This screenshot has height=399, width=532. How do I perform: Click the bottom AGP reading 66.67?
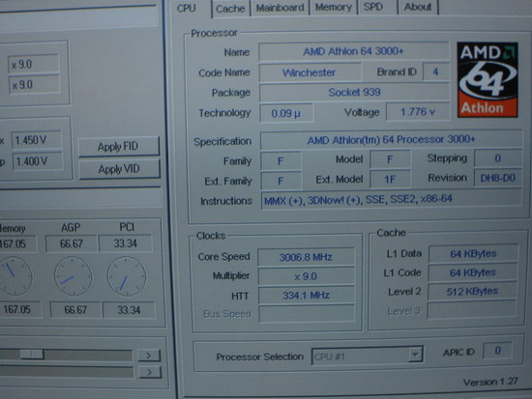[x=75, y=310]
